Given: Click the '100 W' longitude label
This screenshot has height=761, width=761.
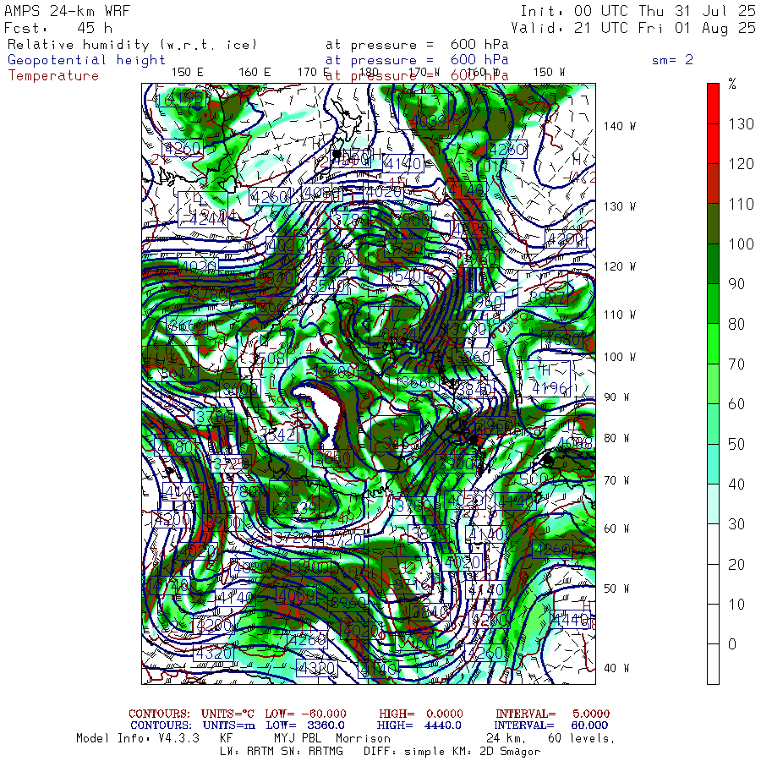Looking at the screenshot, I should pyautogui.click(x=619, y=357).
